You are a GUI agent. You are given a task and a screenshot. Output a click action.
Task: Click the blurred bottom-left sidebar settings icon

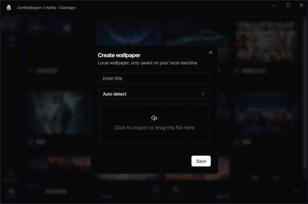[x=11, y=192]
